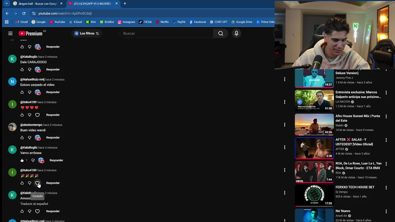Reply to the 'Buen video wandi' comment

point(53,138)
